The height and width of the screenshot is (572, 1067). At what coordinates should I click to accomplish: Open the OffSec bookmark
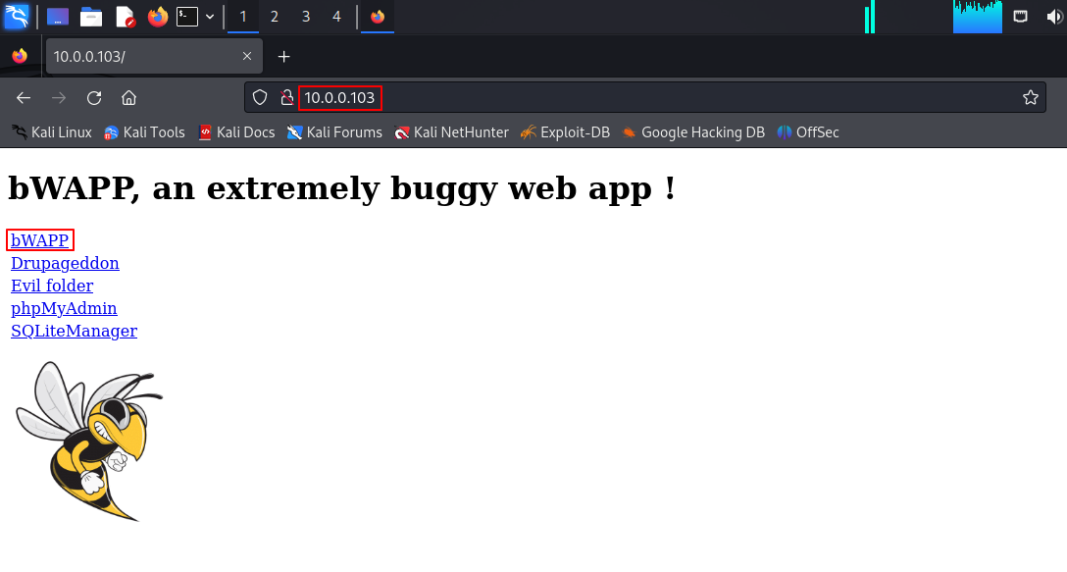808,132
